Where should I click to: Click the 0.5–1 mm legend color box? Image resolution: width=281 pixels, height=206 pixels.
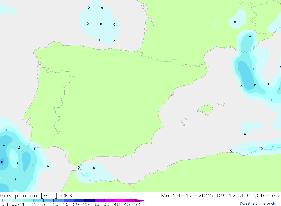pos(18,200)
